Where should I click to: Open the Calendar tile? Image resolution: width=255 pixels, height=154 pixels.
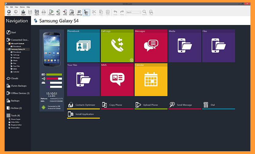point(151,80)
